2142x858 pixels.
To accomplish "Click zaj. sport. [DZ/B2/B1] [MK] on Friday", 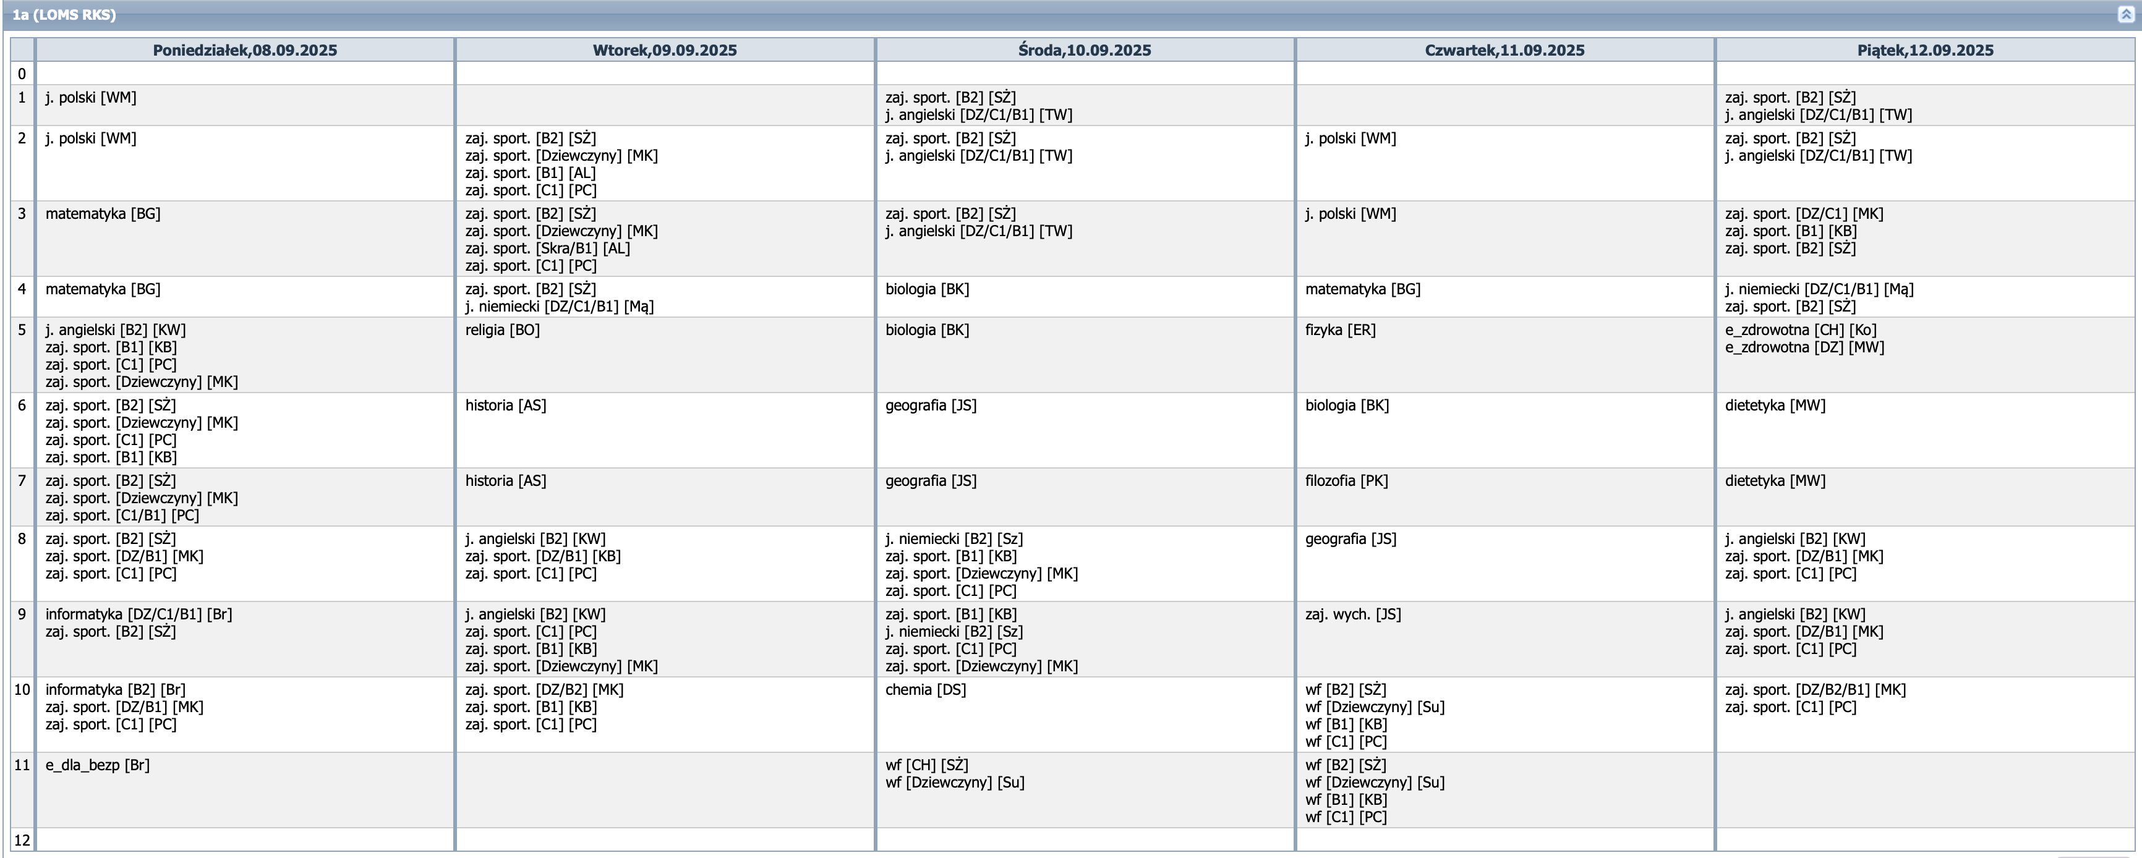I will (x=1816, y=689).
